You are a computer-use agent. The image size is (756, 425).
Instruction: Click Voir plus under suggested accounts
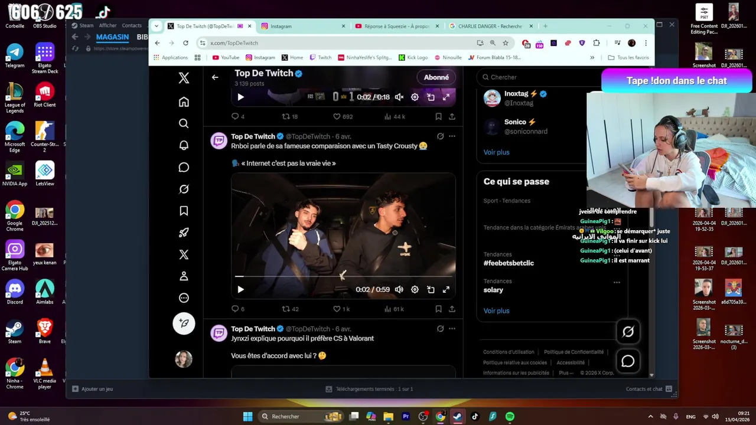(496, 152)
